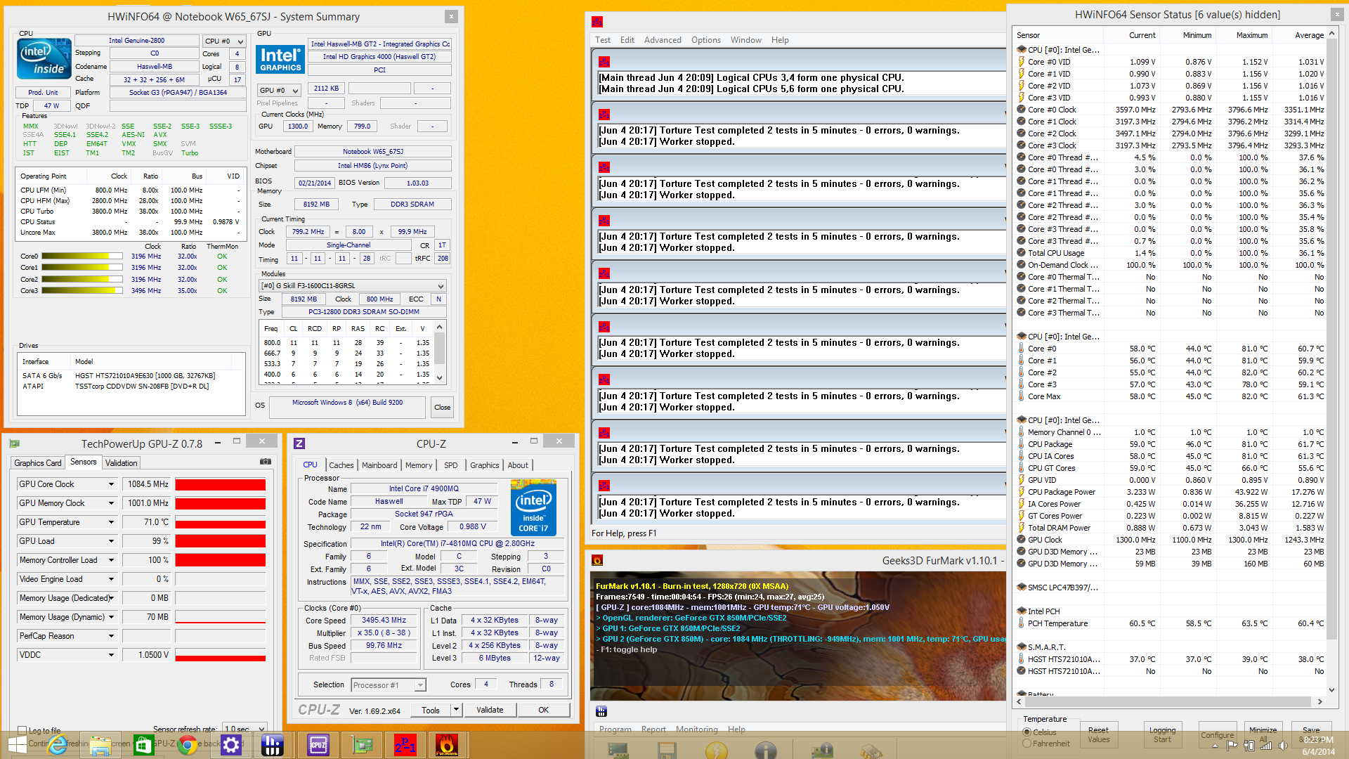Viewport: 1349px width, 759px height.
Task: Click the Reset Values button
Action: [1098, 734]
